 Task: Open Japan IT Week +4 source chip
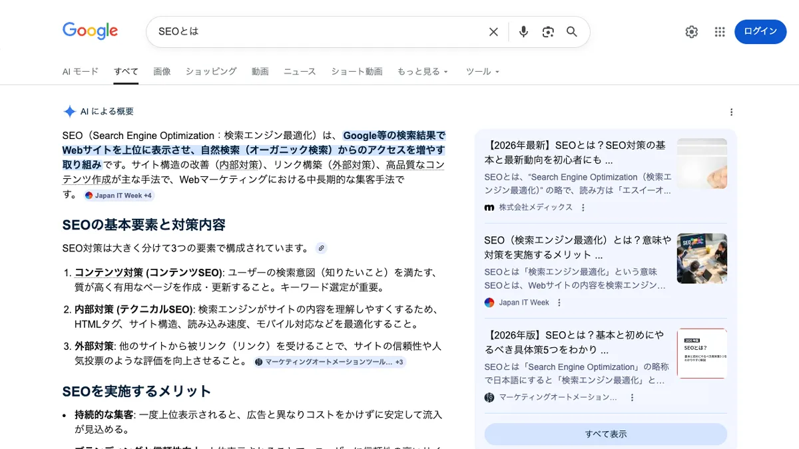[119, 196]
